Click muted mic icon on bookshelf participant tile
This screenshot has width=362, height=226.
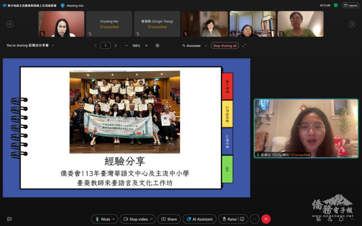coord(233,33)
